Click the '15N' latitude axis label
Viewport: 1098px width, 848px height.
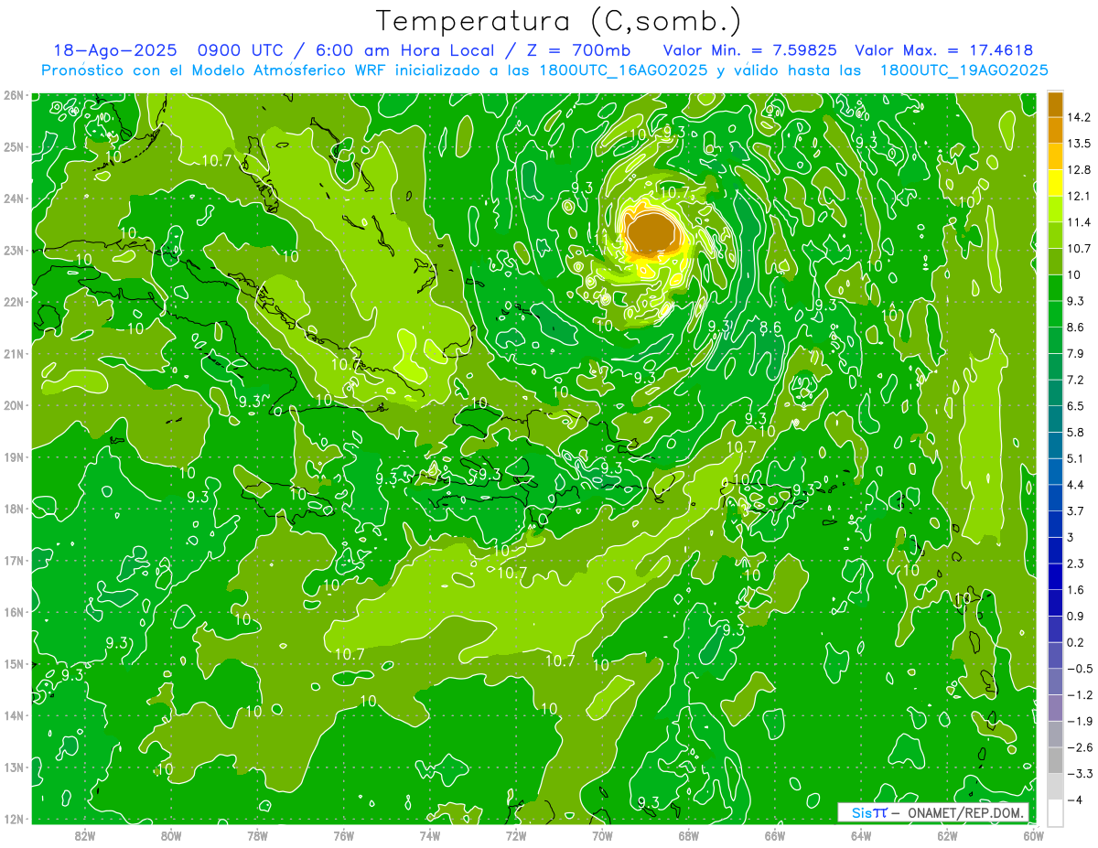(x=13, y=663)
